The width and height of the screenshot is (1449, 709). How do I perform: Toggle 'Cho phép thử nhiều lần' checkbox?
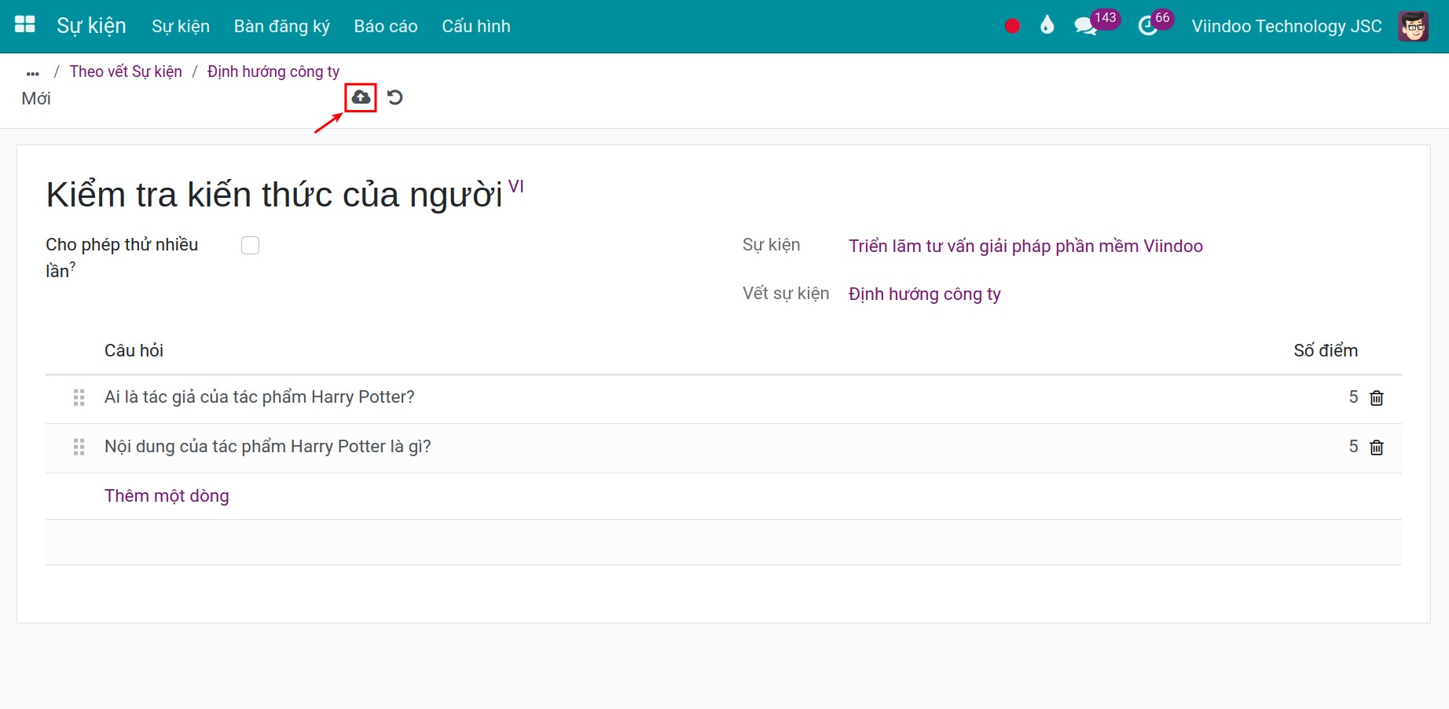250,246
